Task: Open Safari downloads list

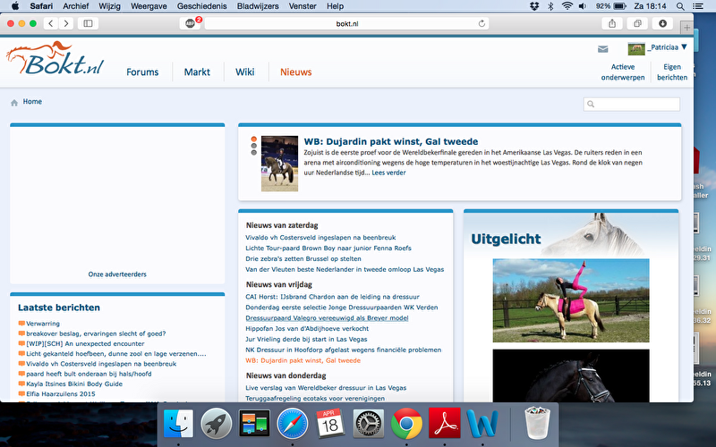Action: pos(662,23)
